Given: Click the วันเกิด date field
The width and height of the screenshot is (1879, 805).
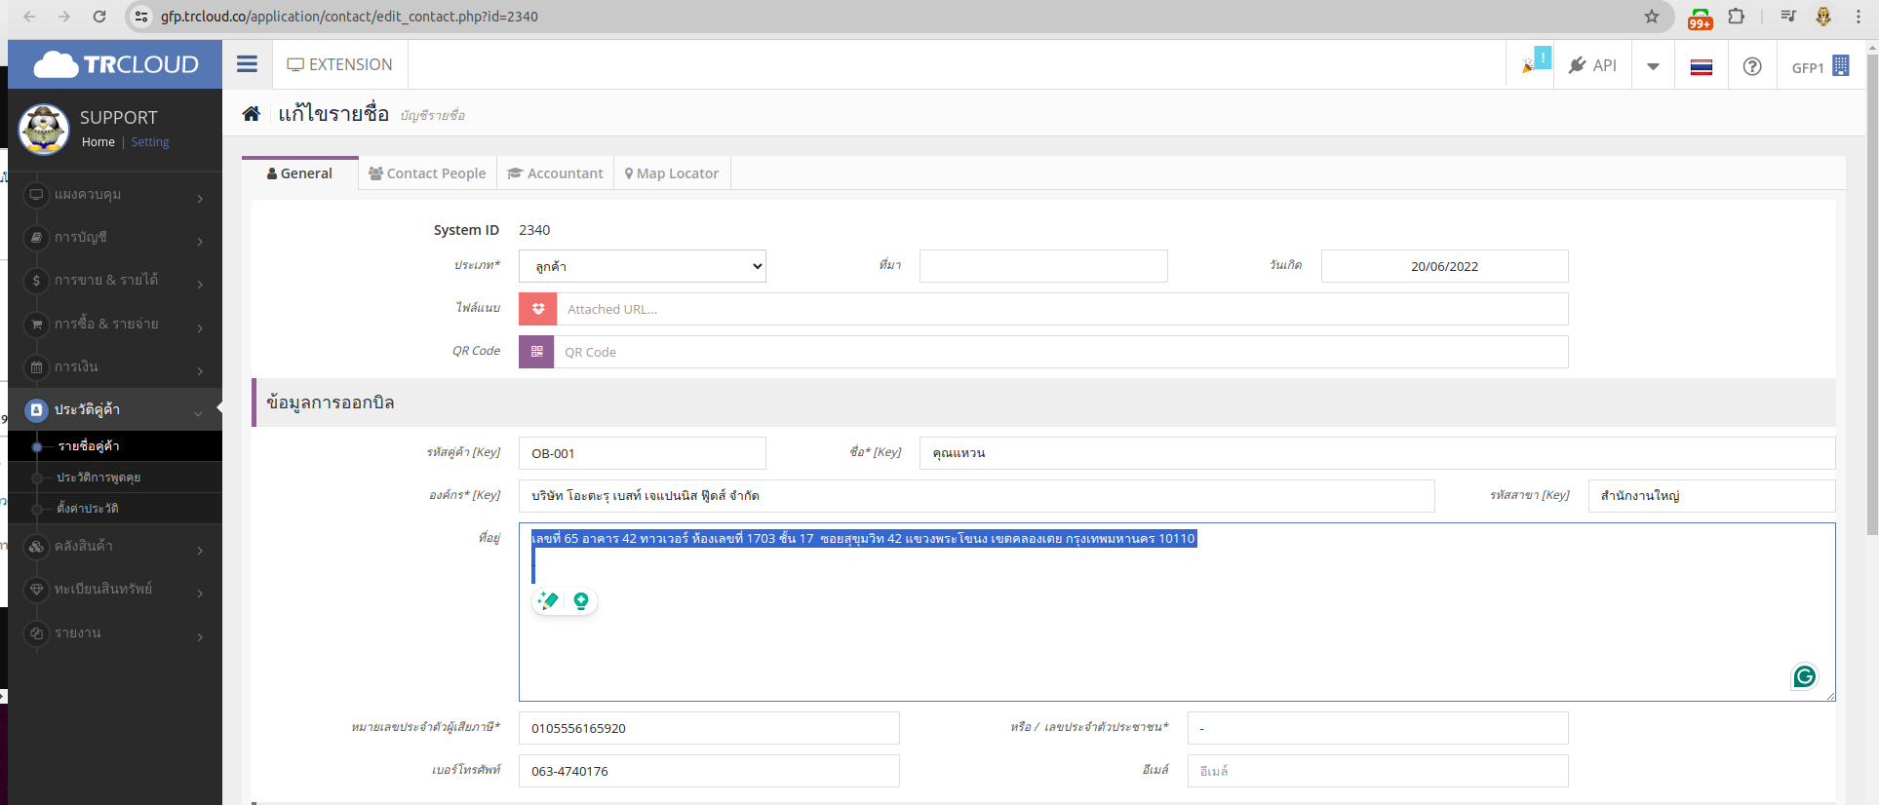Looking at the screenshot, I should coord(1444,266).
